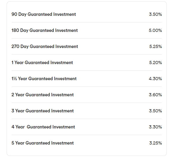This screenshot has height=158, width=175.
Task: Click the 3.50% rate for 90 Day
Action: tap(155, 14)
